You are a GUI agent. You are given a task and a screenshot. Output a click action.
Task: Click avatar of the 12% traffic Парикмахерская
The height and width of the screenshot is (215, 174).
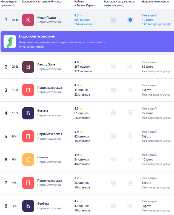pyautogui.click(x=28, y=90)
